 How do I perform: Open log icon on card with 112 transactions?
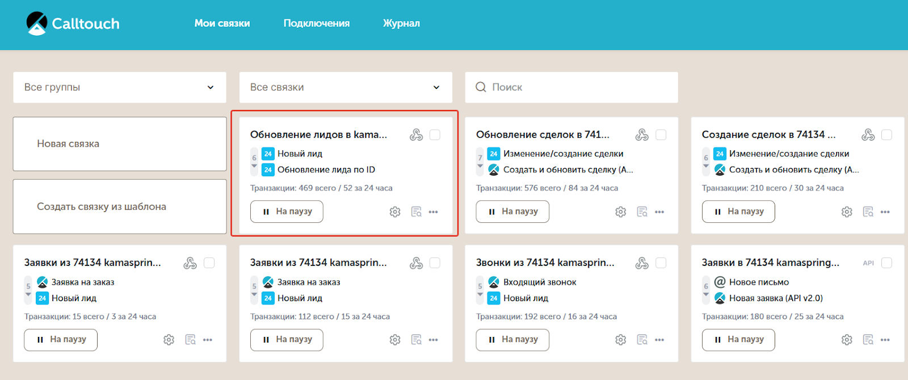pyautogui.click(x=416, y=340)
